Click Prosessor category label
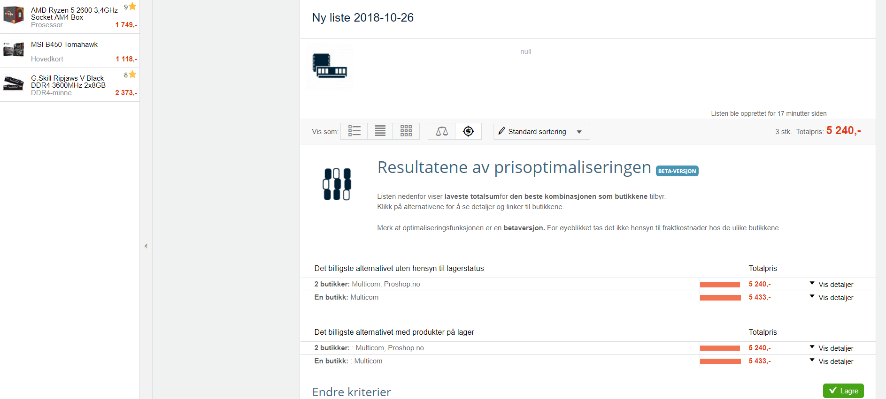The height and width of the screenshot is (399, 886). (x=46, y=25)
